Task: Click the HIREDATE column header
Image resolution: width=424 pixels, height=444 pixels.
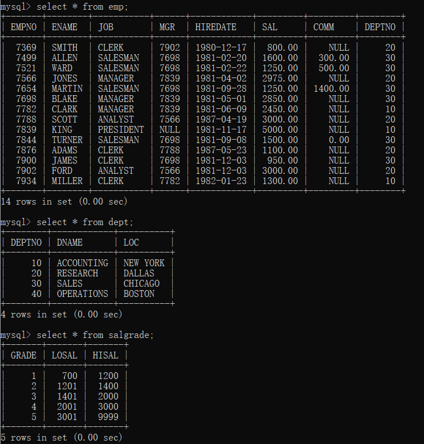Action: [x=215, y=27]
